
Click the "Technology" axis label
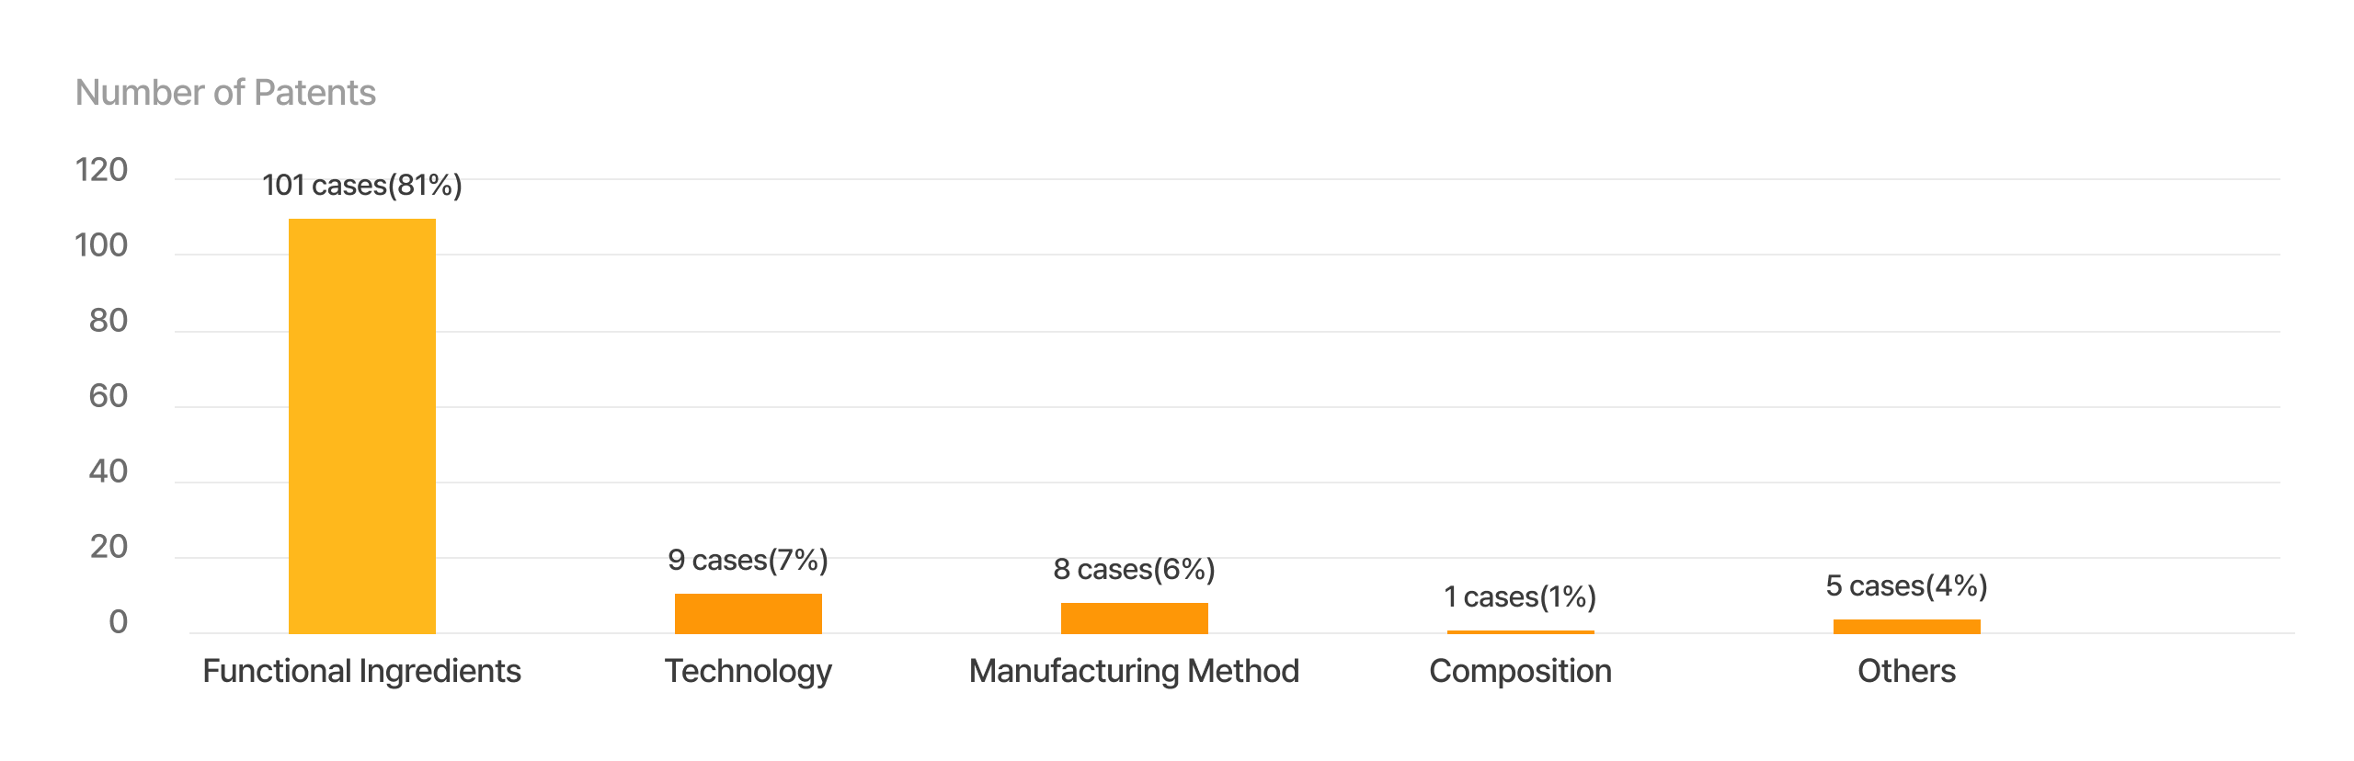point(748,671)
